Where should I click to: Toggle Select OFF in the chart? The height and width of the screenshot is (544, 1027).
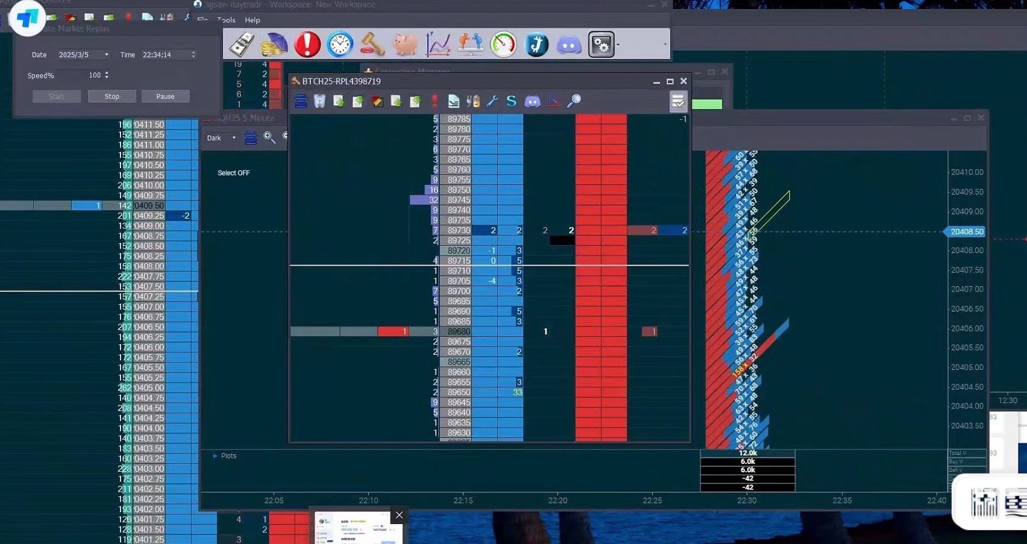(x=234, y=173)
